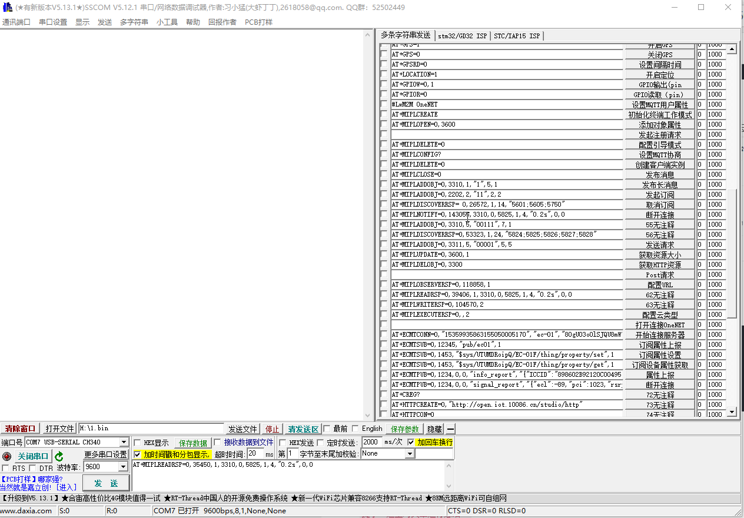Click up arrow of the command list scrollbar
Viewport: 744px width, 518px height.
[x=732, y=49]
